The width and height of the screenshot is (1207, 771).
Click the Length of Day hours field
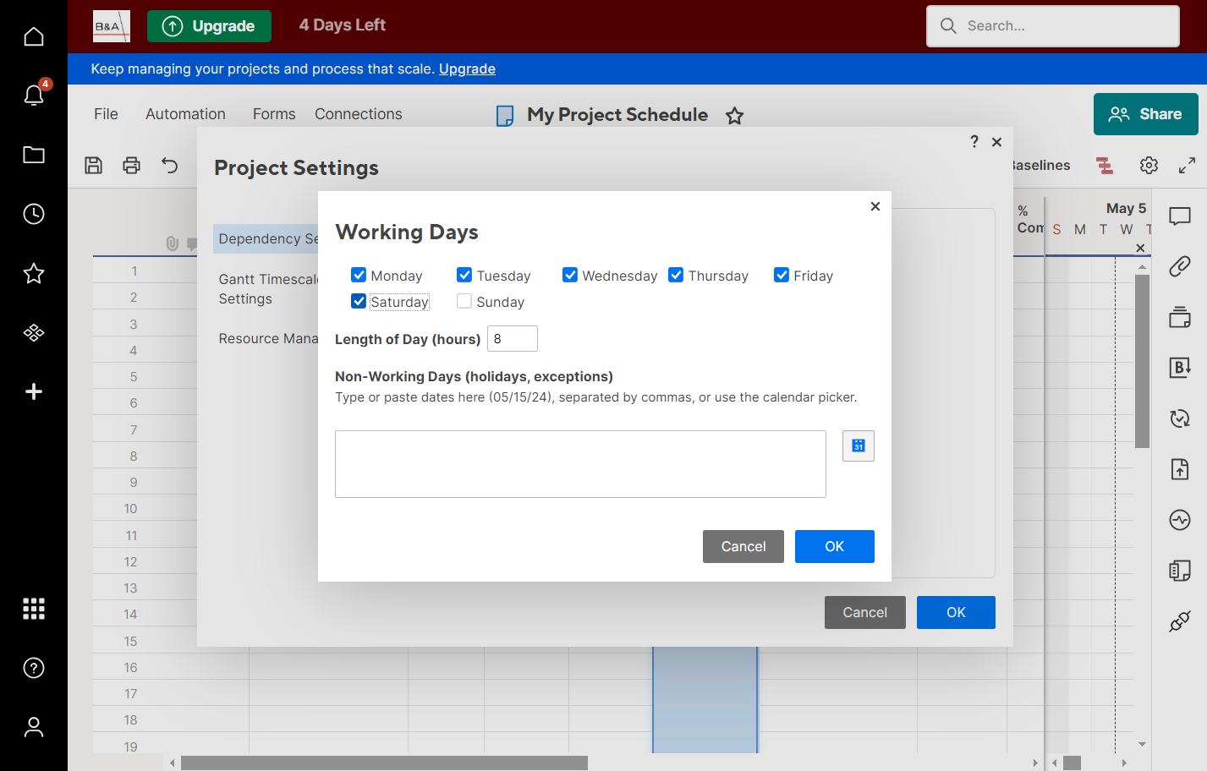click(513, 339)
